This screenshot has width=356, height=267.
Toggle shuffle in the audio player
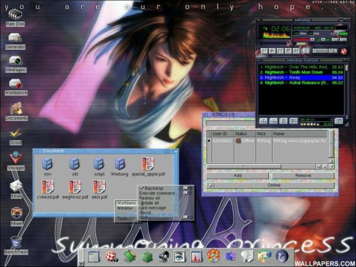tap(320, 51)
